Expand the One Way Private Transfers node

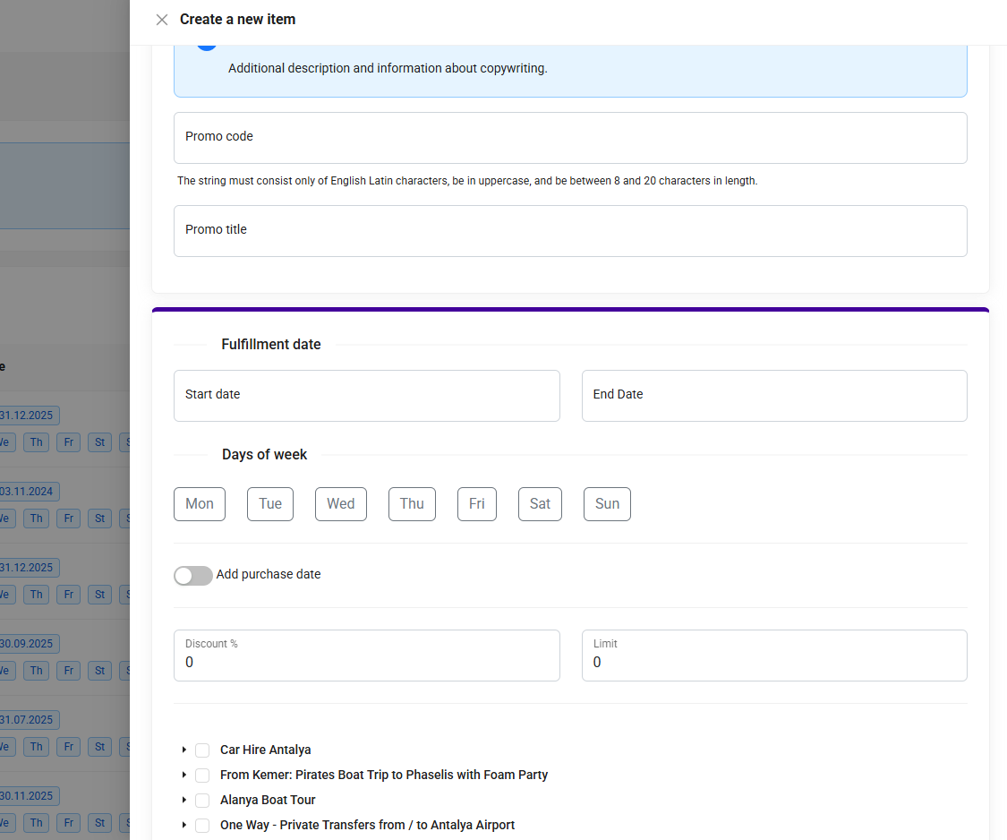(x=183, y=825)
